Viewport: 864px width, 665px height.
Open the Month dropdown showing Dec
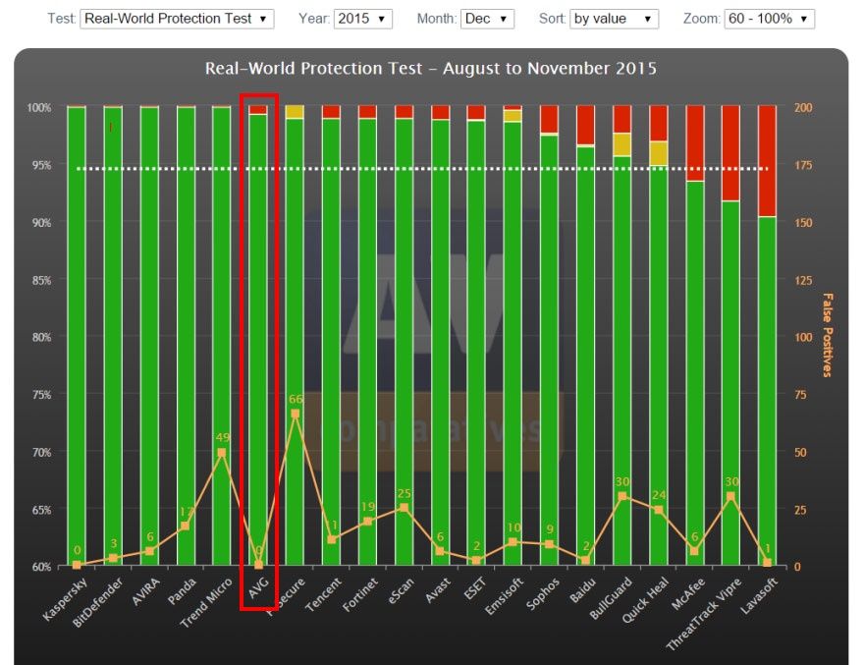487,19
